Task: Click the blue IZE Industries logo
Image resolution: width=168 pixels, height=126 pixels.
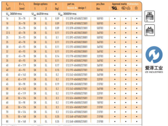Action: click(x=154, y=55)
